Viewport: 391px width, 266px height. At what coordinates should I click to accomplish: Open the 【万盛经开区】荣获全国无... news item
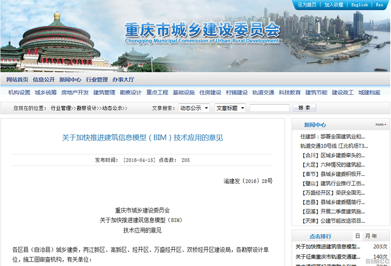pyautogui.click(x=332, y=193)
